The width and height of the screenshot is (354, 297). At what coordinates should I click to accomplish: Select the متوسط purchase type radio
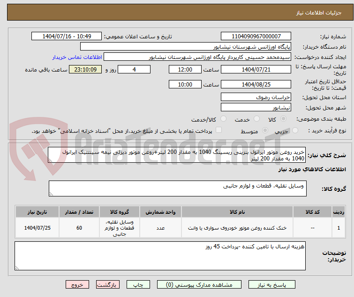click(x=265, y=130)
